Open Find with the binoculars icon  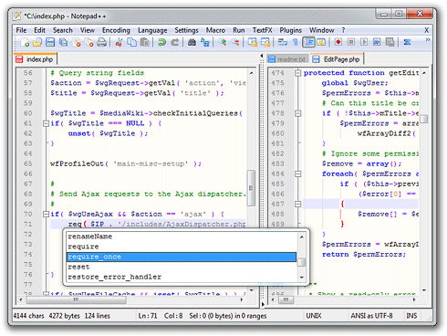192,42
